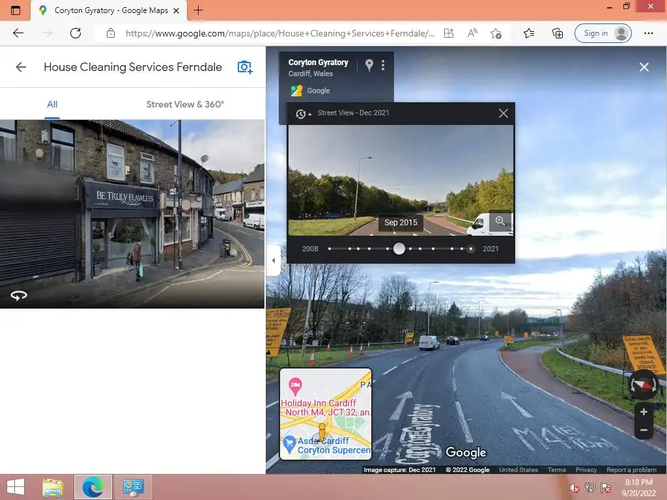Screen dimensions: 667x500
Task: Click the browser back arrow
Action: tap(18, 33)
